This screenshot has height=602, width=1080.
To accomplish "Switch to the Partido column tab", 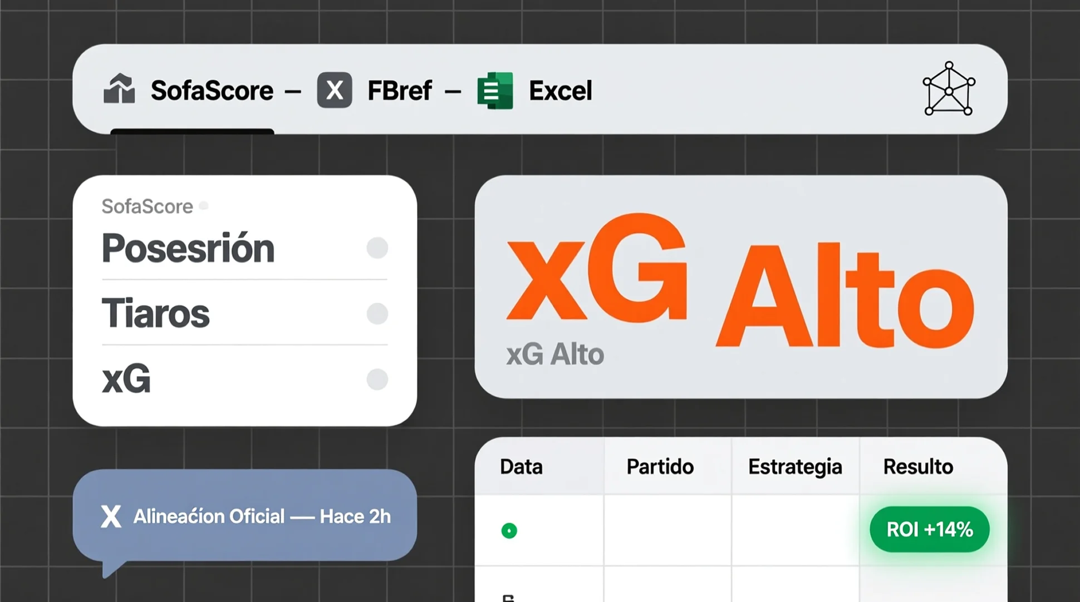I will [660, 466].
